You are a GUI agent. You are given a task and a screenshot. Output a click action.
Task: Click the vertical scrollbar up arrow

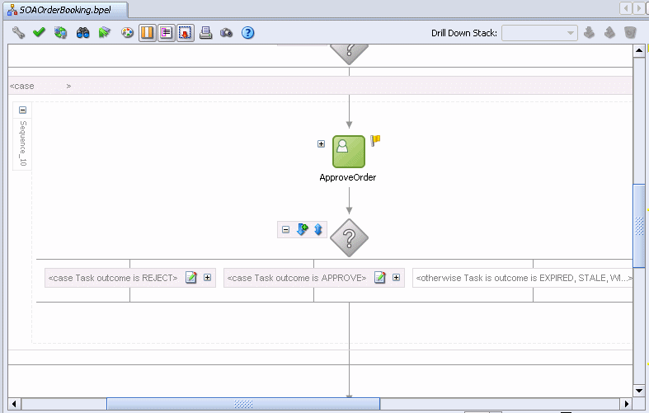point(639,51)
